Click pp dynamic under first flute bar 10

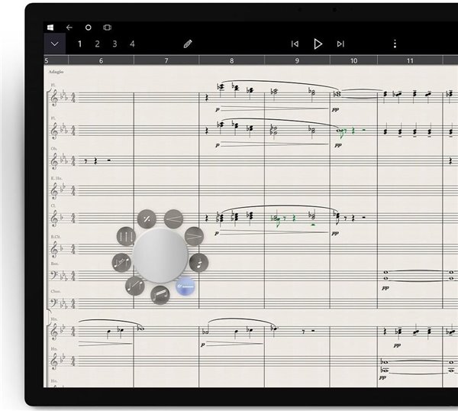tap(335, 109)
